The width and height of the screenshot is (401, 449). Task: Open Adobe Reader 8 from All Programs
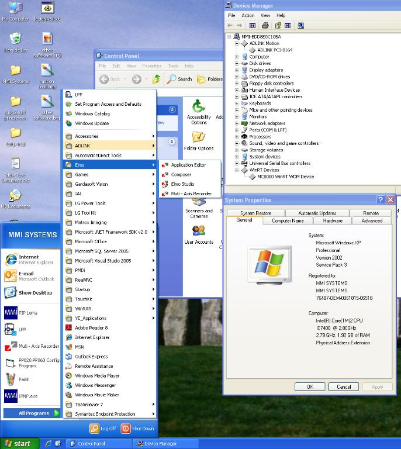click(x=91, y=328)
